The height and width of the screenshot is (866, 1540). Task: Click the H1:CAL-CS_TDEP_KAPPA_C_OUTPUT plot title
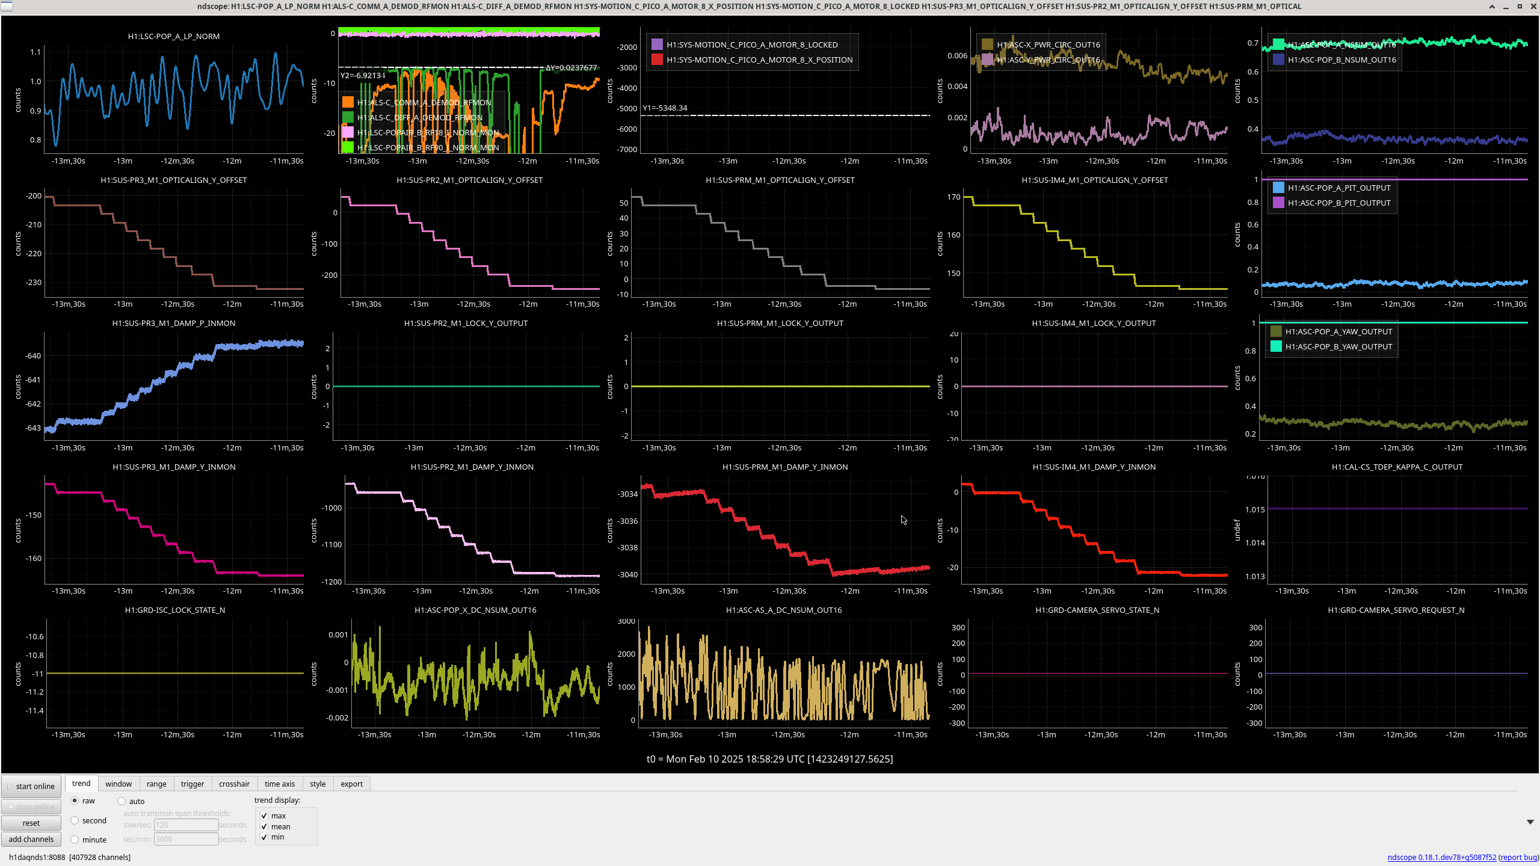pos(1397,467)
